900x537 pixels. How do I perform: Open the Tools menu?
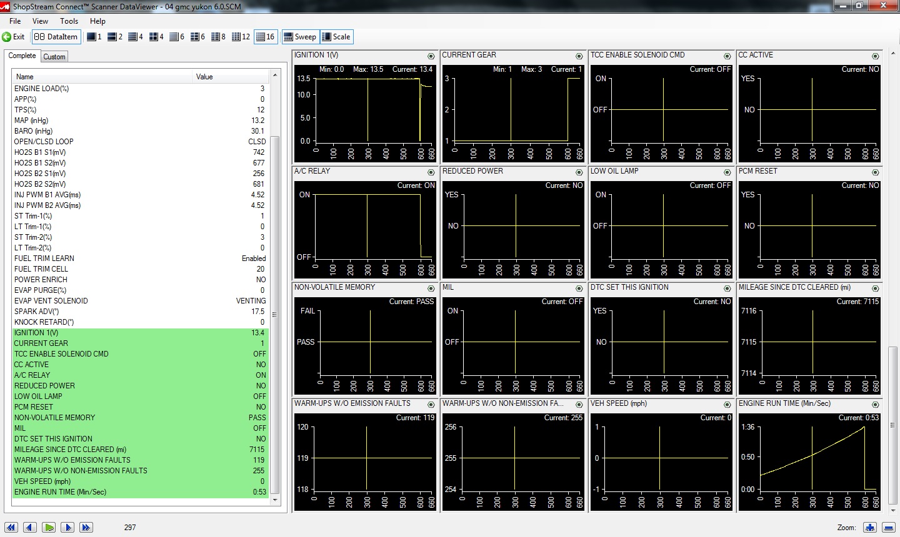pos(69,21)
